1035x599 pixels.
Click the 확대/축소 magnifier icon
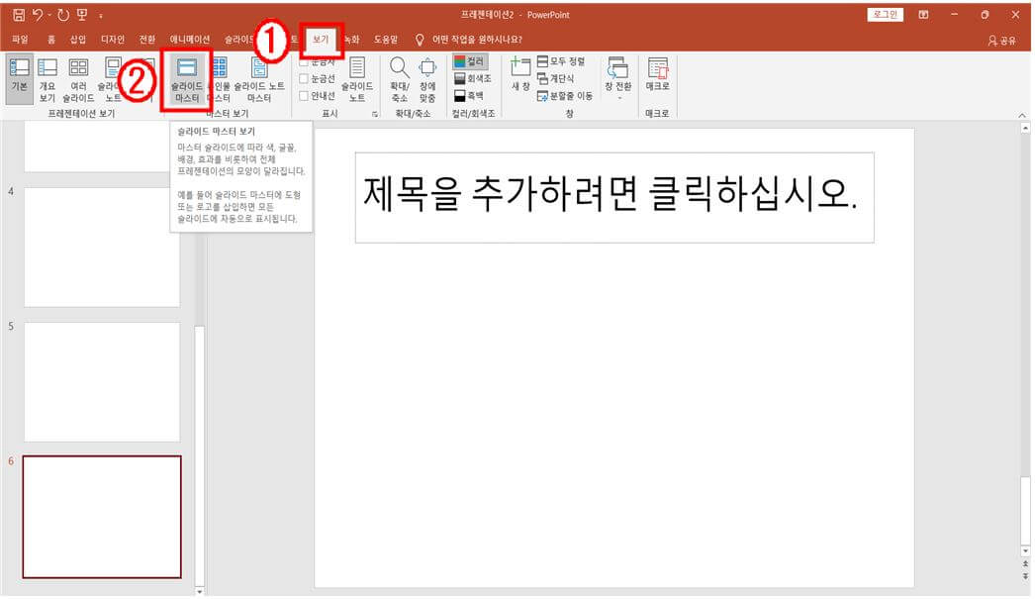tap(398, 69)
